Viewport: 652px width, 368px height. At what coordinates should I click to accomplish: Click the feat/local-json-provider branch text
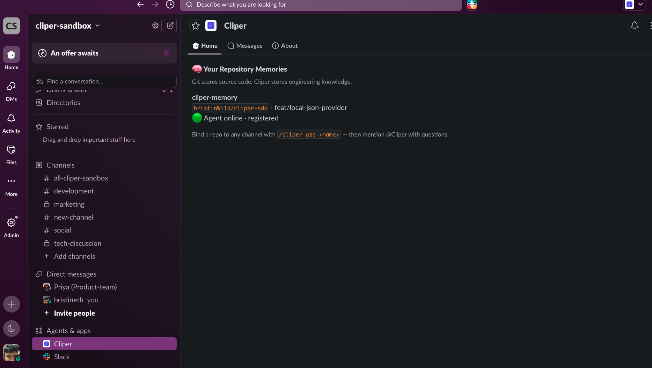pos(311,108)
